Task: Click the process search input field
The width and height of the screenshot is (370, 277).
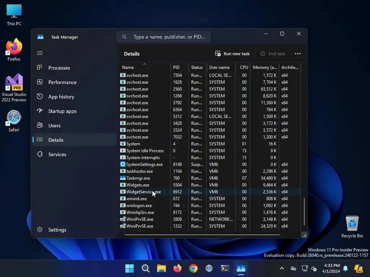Action: pyautogui.click(x=164, y=37)
